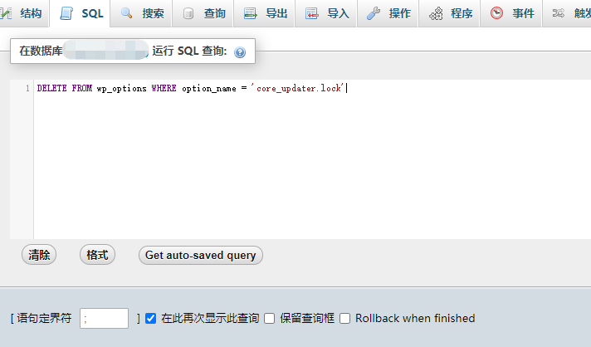Click the clock icon for 事件
The image size is (591, 347).
tap(496, 13)
